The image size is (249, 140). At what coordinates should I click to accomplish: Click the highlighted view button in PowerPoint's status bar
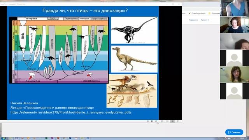172,121
